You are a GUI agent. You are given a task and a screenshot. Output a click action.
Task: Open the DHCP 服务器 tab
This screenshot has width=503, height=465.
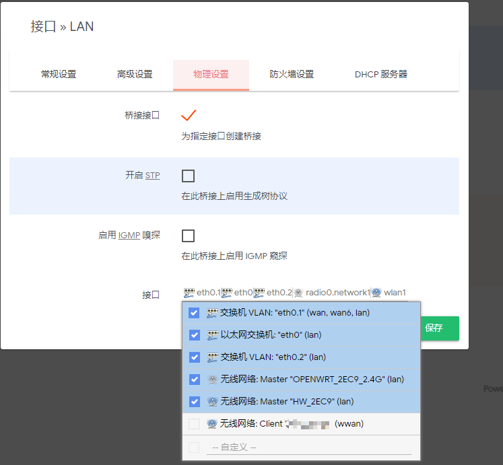click(381, 75)
